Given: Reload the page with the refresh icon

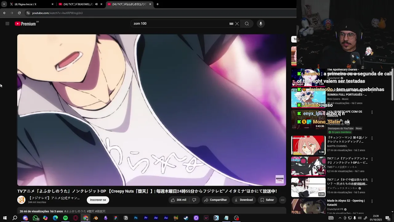Looking at the screenshot, I should coord(19,13).
